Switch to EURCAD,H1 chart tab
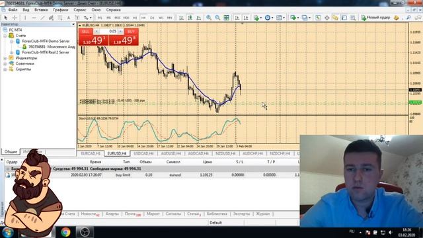Image resolution: width=423 pixels, height=238 pixels. point(91,153)
